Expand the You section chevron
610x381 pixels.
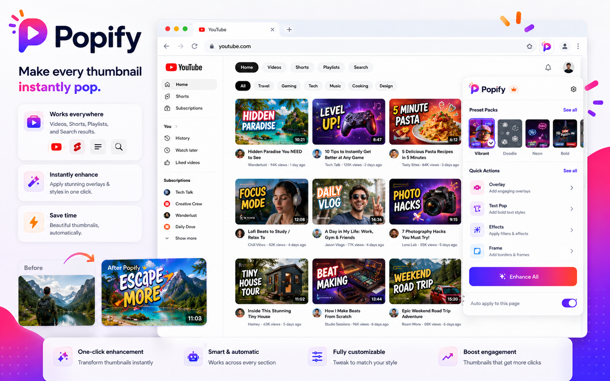point(176,126)
